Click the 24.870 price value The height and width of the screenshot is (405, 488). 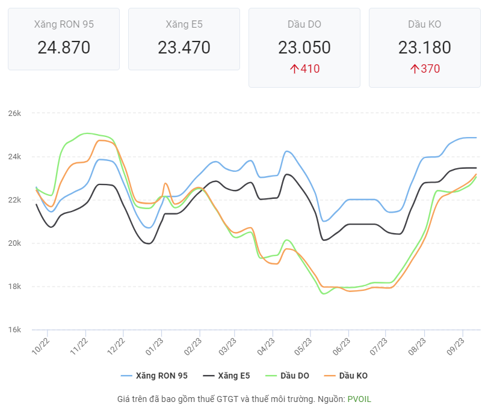pyautogui.click(x=64, y=47)
